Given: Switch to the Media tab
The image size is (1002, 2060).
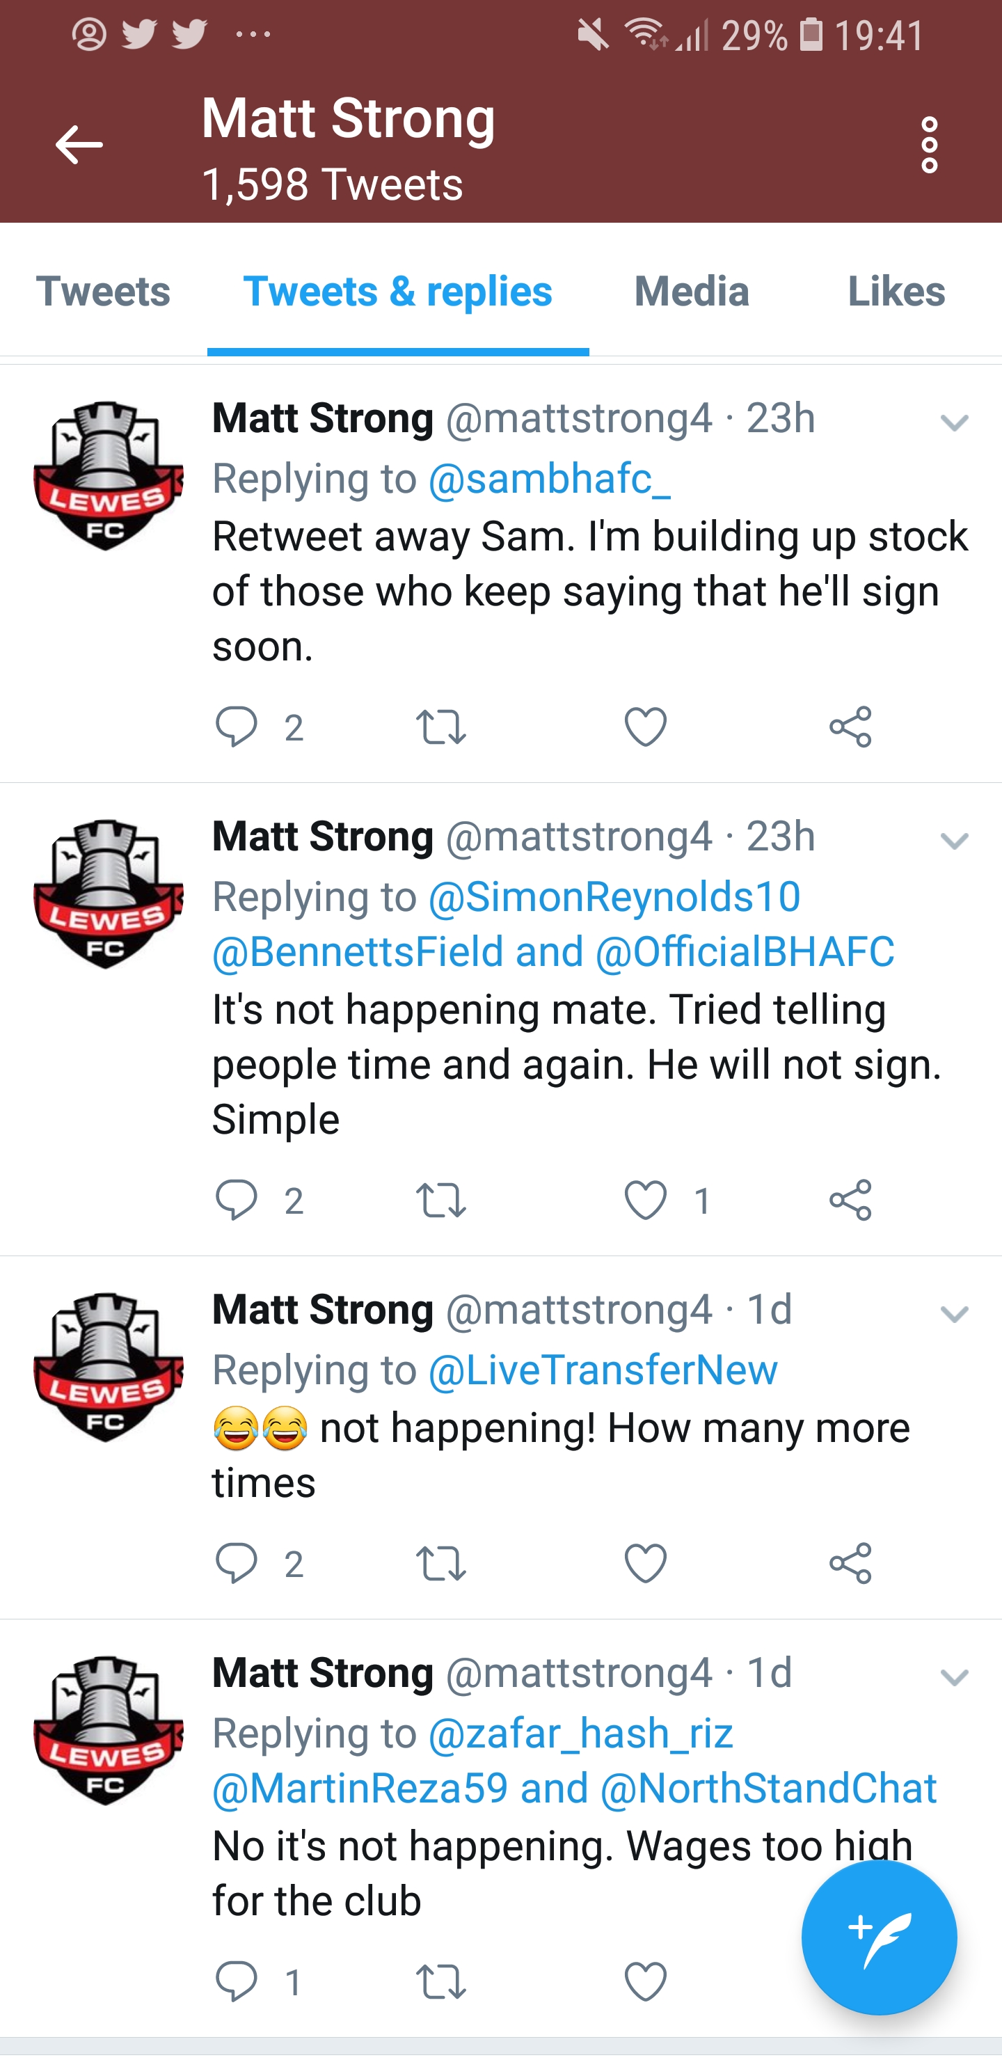Looking at the screenshot, I should tap(692, 290).
